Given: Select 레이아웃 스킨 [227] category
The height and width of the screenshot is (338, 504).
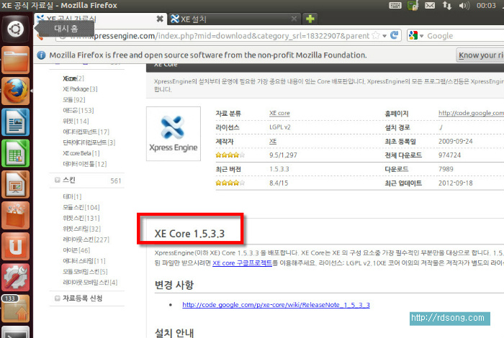Looking at the screenshot, I should (x=86, y=239).
